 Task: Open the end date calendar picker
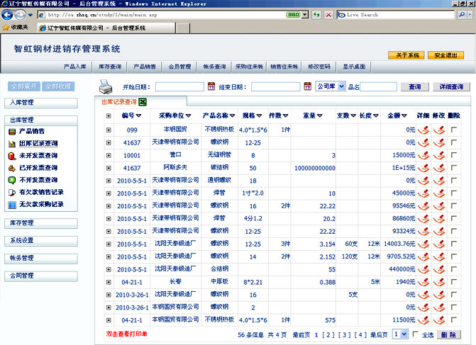[x=308, y=86]
